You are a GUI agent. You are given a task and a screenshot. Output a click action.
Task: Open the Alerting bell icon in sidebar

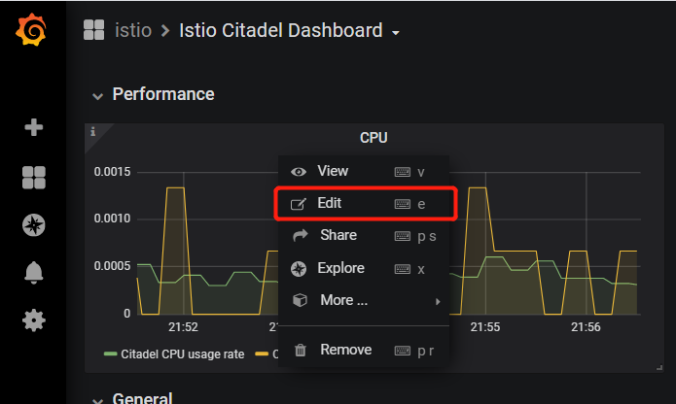pos(34,273)
